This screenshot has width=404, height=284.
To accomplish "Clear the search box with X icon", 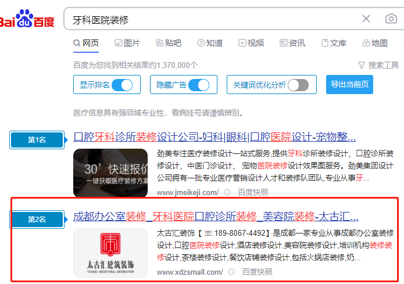I will (366, 19).
